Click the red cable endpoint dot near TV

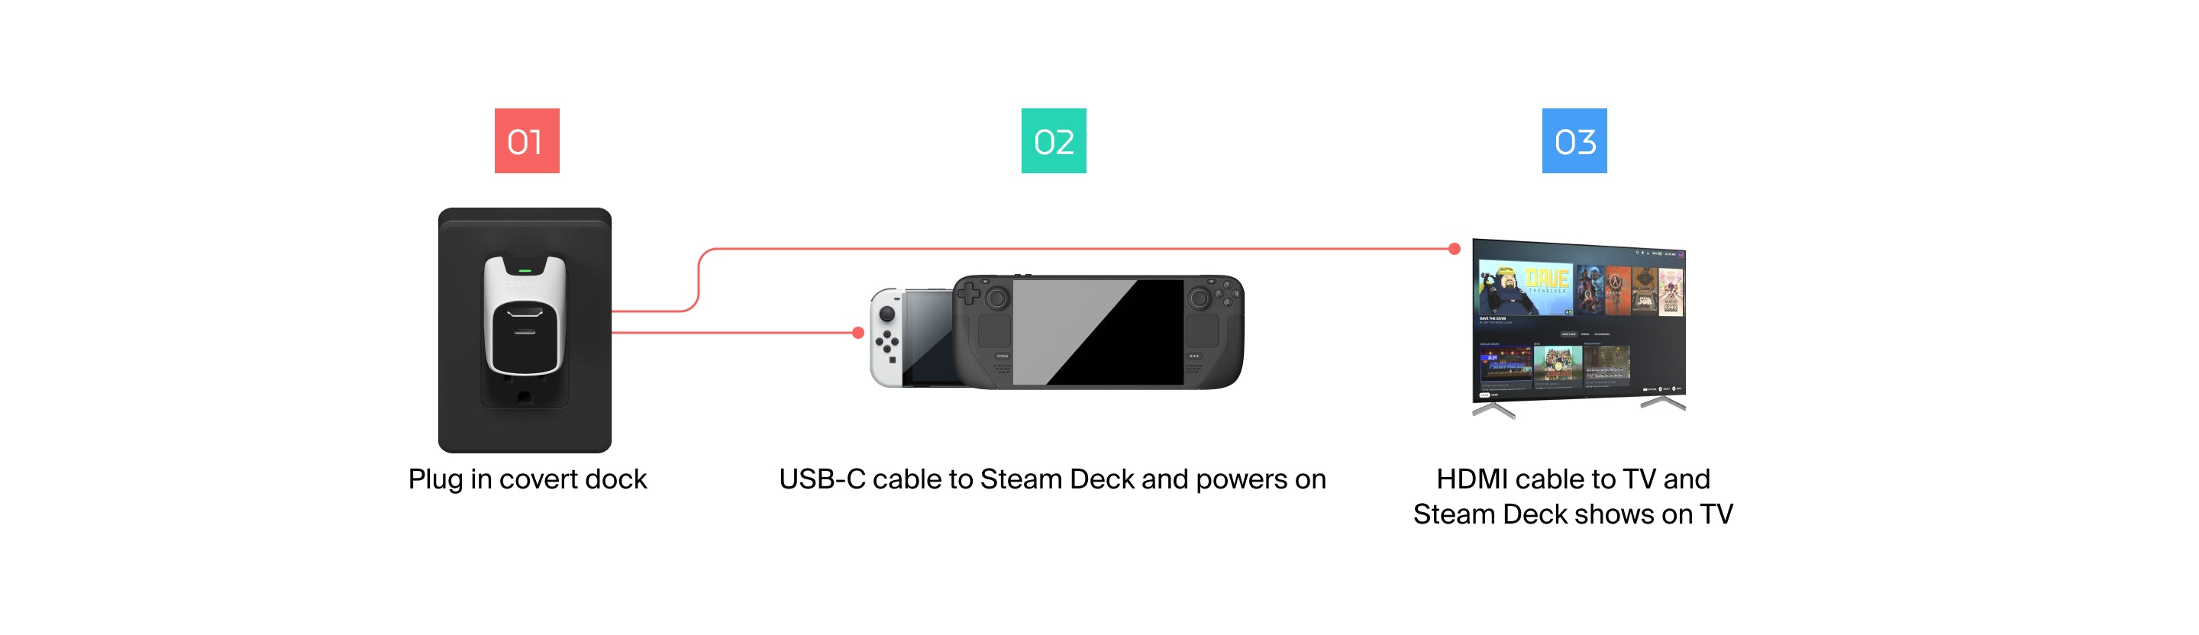[x=1455, y=250]
